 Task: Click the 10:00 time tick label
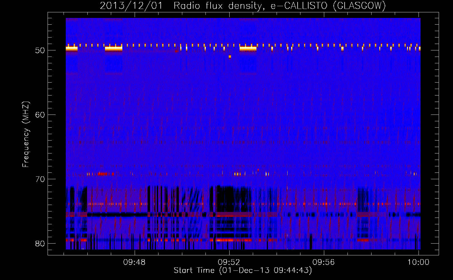click(x=418, y=262)
